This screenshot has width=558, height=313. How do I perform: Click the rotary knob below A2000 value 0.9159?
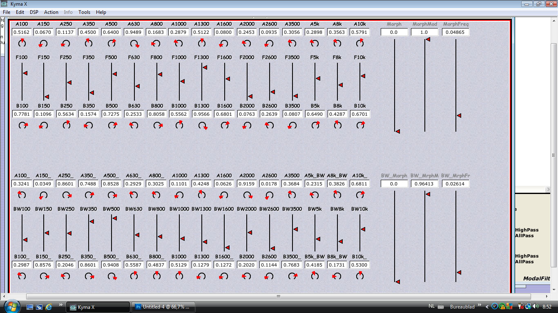click(x=247, y=195)
